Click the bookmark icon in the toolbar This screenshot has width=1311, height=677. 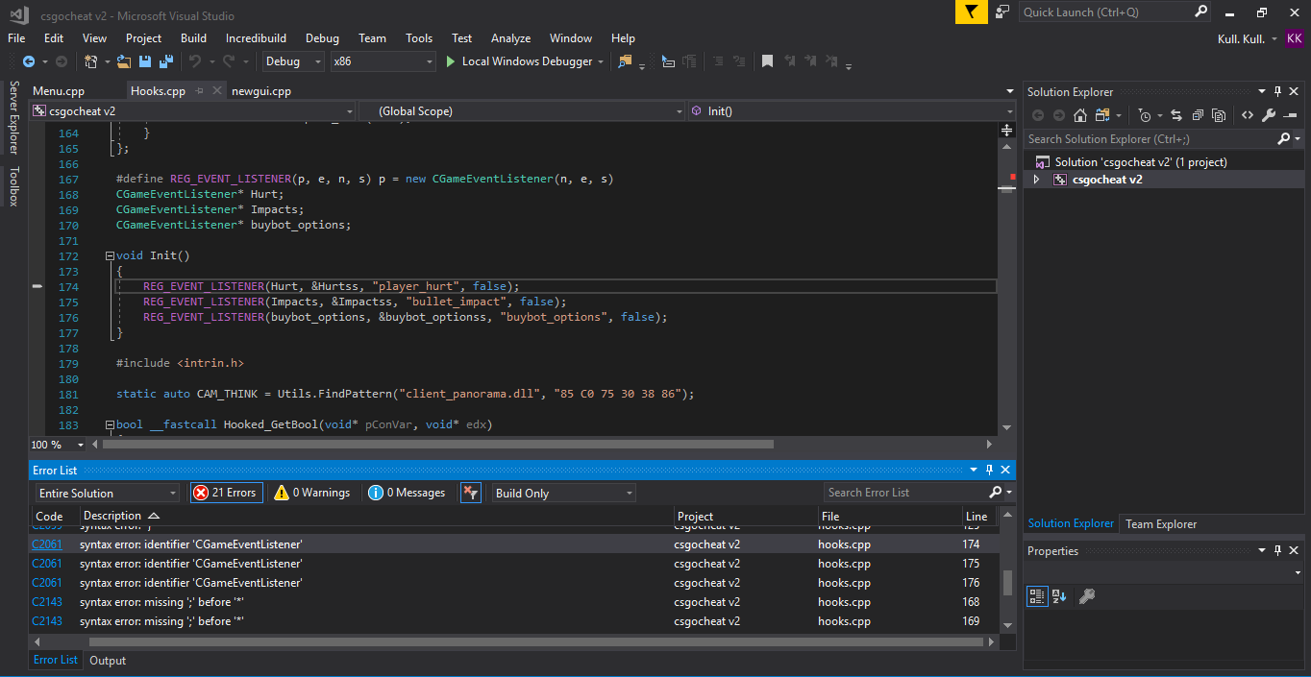click(x=767, y=61)
